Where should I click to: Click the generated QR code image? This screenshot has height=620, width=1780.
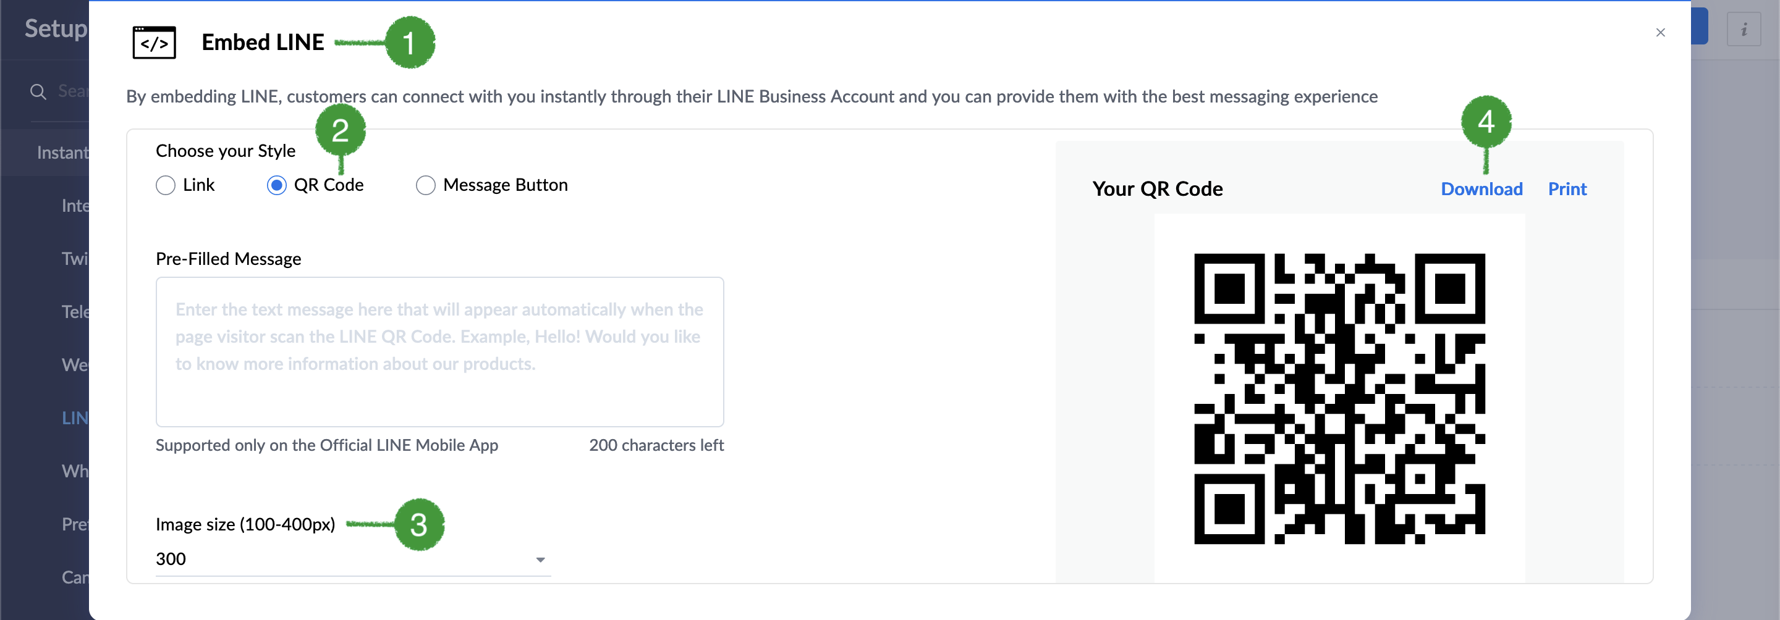point(1339,398)
